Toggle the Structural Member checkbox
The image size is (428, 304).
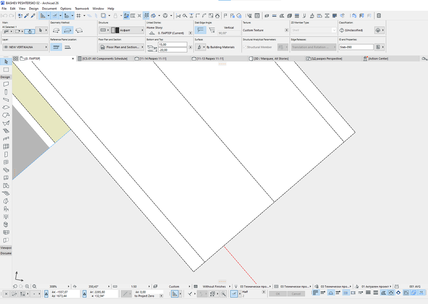coord(245,47)
